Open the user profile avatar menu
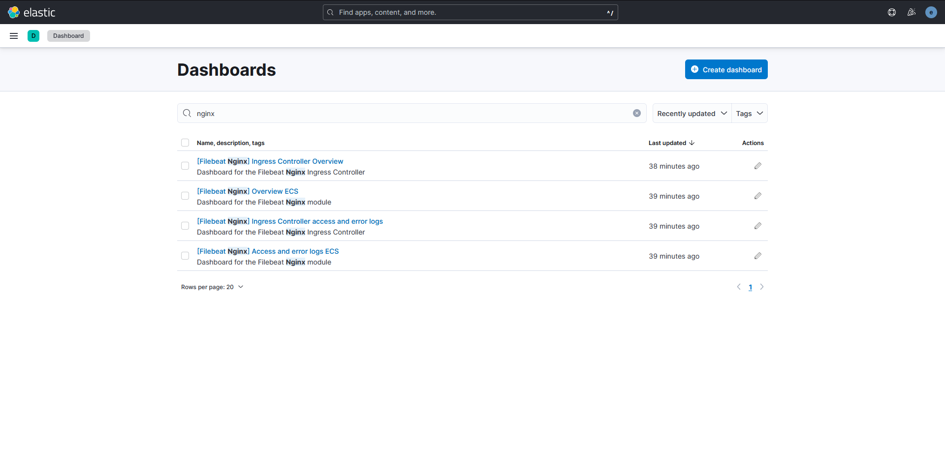The image size is (945, 473). click(931, 12)
